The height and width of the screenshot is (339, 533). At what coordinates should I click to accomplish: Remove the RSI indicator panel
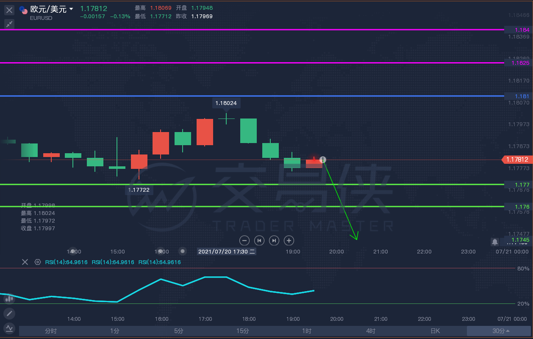pos(25,262)
